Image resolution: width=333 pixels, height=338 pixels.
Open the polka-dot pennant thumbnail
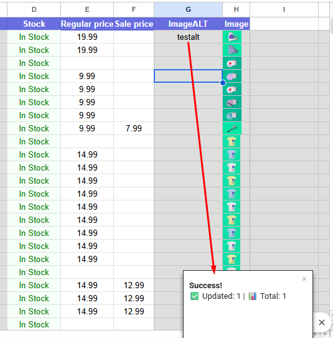[x=232, y=50]
